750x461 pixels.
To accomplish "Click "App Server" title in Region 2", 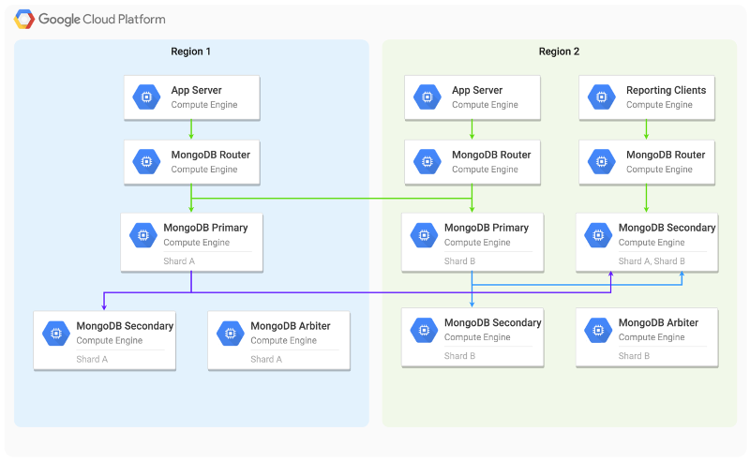I will click(x=477, y=90).
